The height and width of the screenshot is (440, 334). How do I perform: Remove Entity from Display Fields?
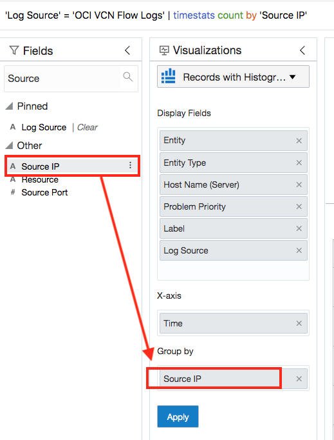point(299,141)
